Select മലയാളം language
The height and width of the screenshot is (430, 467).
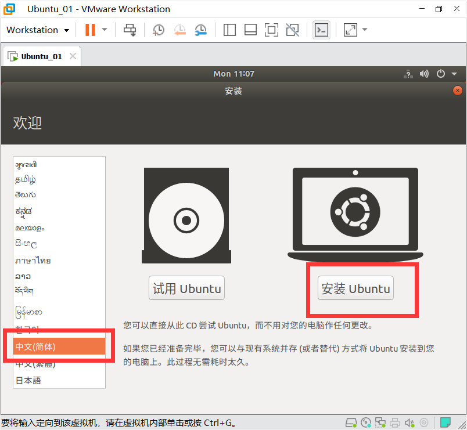(x=59, y=228)
